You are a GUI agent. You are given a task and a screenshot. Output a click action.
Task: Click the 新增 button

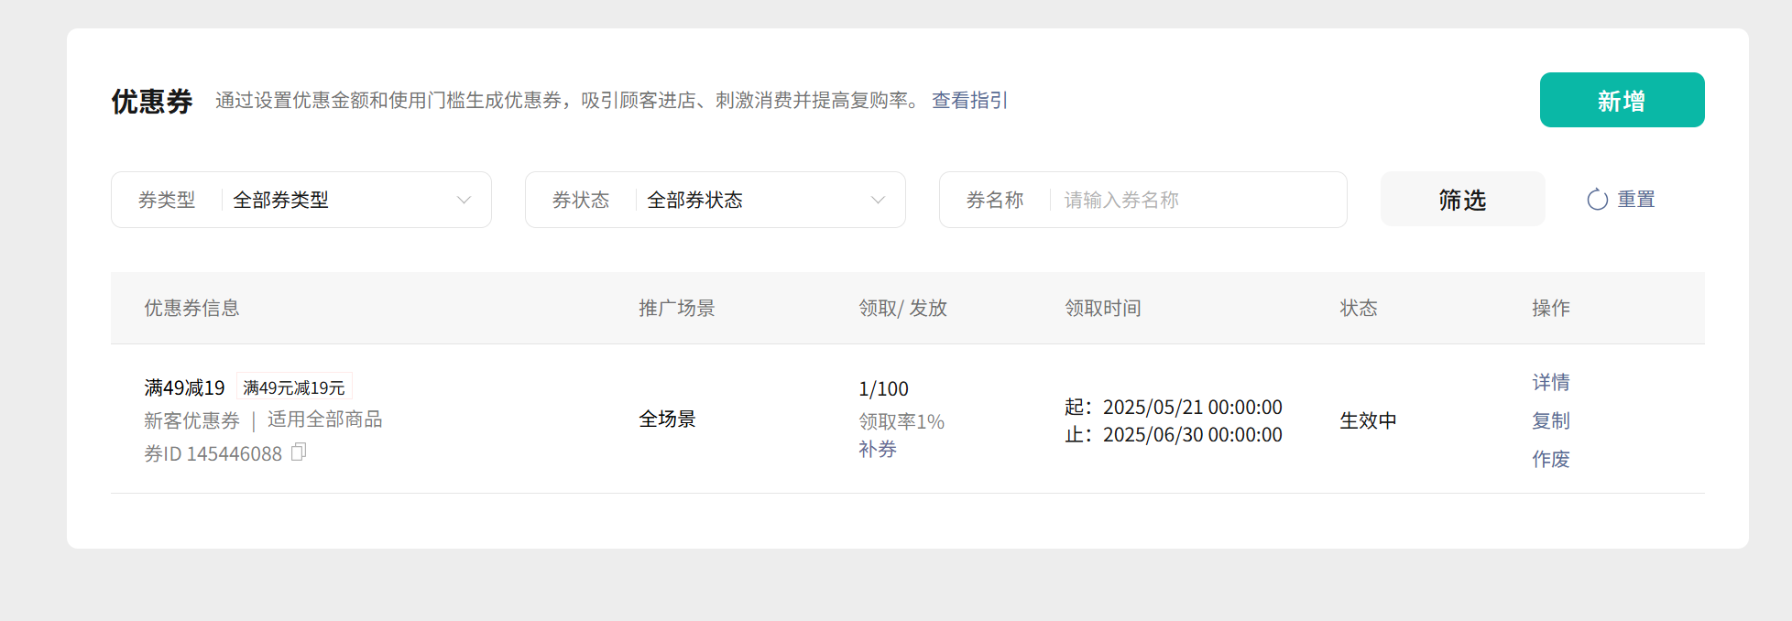coord(1623,100)
